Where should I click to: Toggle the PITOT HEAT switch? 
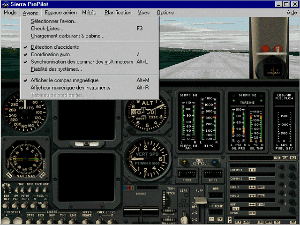(x=25, y=205)
